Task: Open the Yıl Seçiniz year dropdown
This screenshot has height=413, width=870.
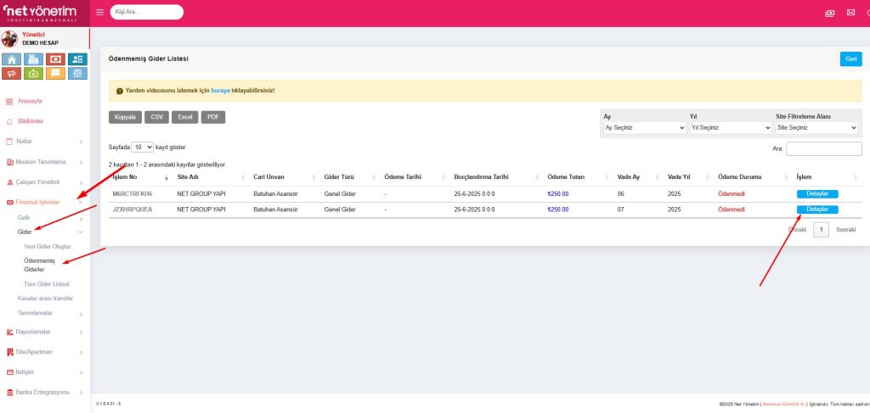Action: tap(730, 128)
